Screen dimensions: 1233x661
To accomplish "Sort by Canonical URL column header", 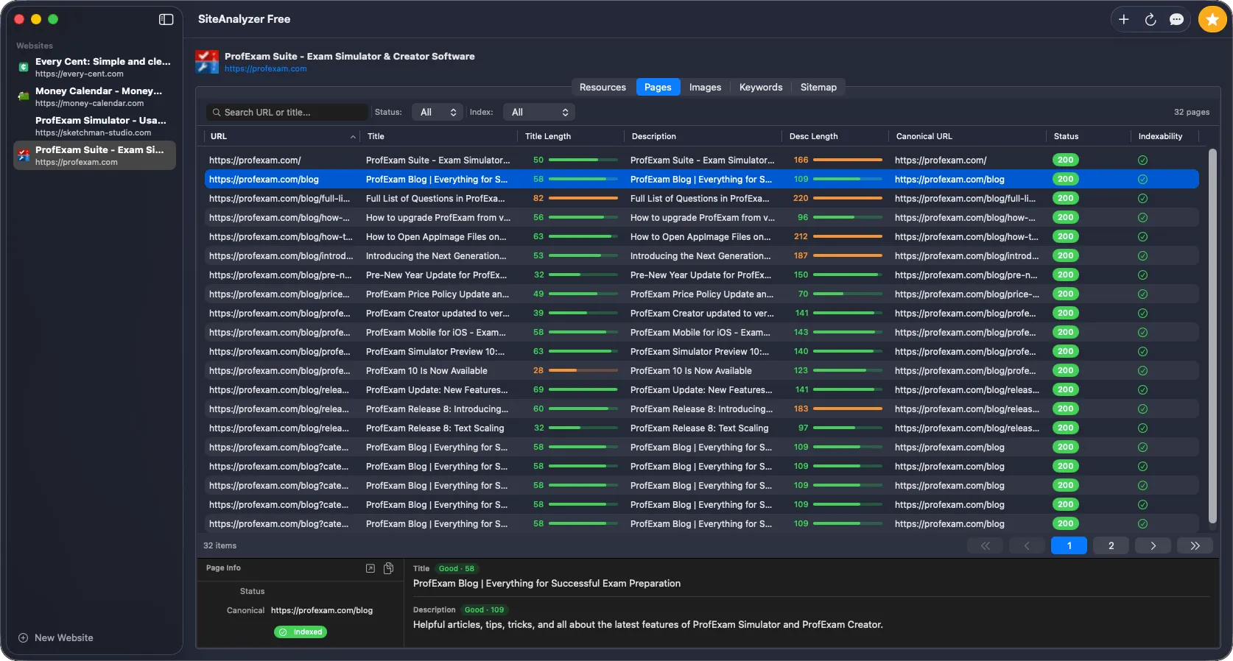I will [924, 136].
